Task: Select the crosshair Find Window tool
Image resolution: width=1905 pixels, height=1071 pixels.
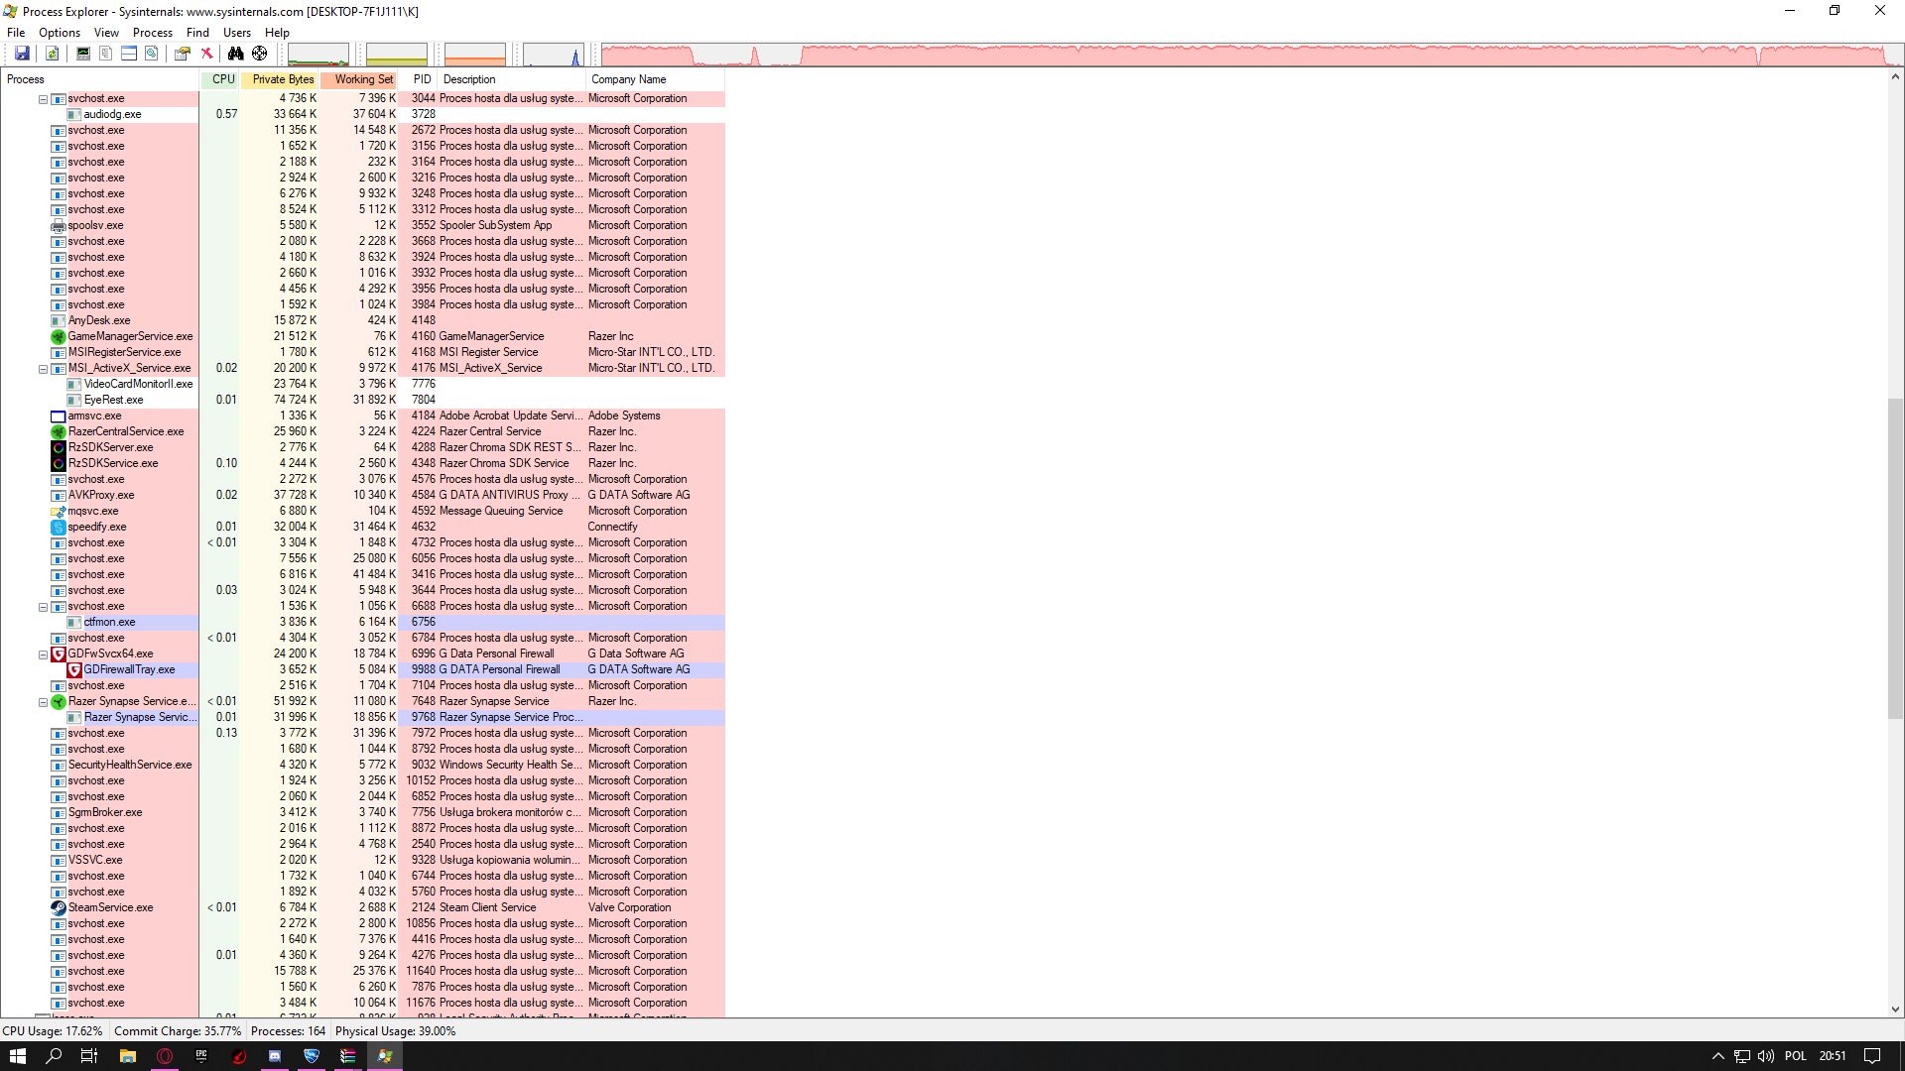Action: (x=260, y=54)
